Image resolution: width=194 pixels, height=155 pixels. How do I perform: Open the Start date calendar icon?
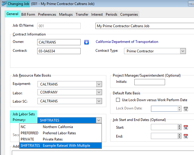click(x=186, y=127)
